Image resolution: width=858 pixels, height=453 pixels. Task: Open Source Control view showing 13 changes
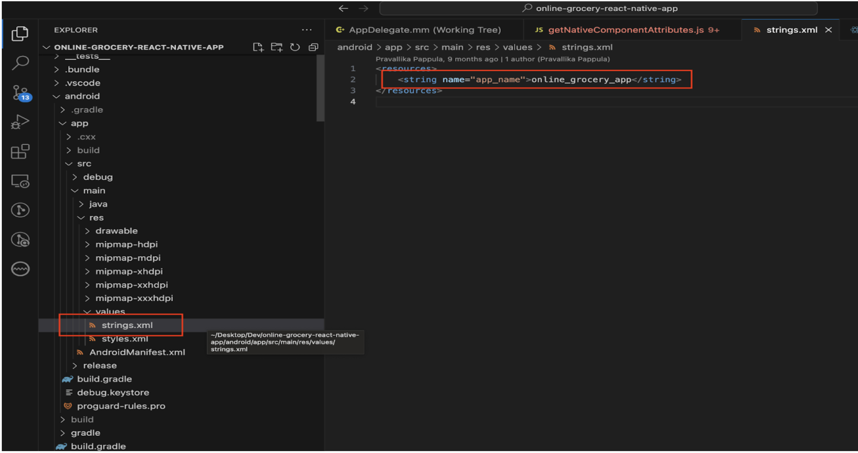tap(19, 93)
